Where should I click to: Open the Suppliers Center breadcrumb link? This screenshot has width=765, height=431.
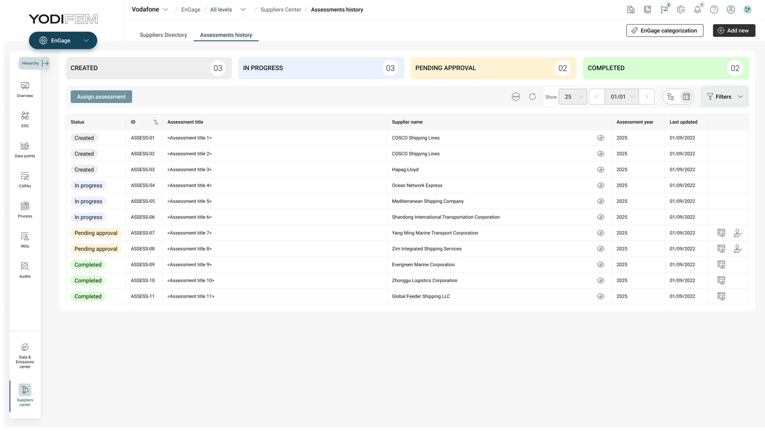[281, 10]
